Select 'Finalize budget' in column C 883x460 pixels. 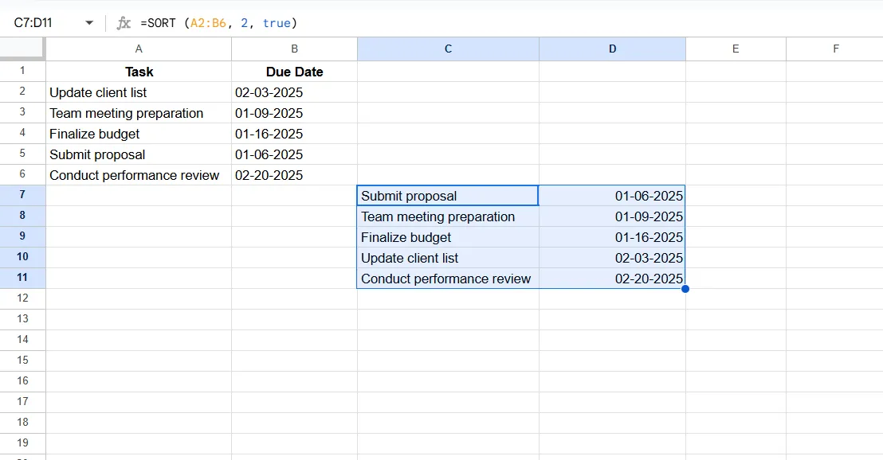(448, 237)
